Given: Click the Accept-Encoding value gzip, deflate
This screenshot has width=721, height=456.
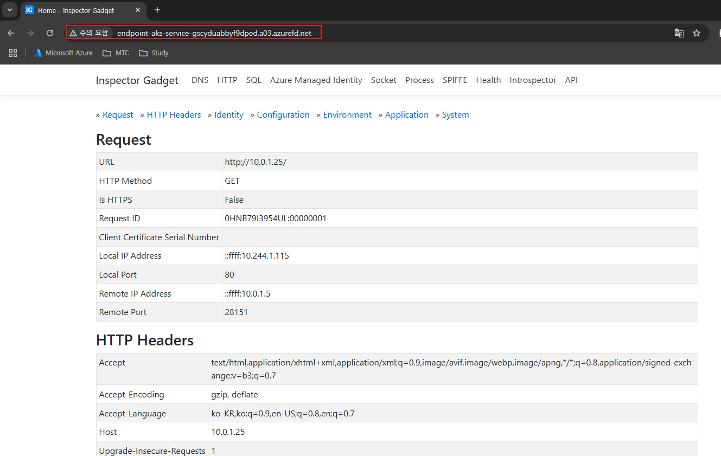Looking at the screenshot, I should 234,395.
